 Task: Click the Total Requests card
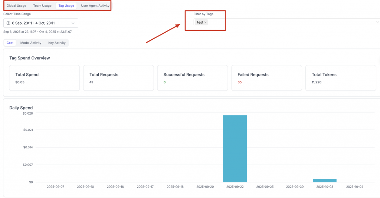(118, 78)
